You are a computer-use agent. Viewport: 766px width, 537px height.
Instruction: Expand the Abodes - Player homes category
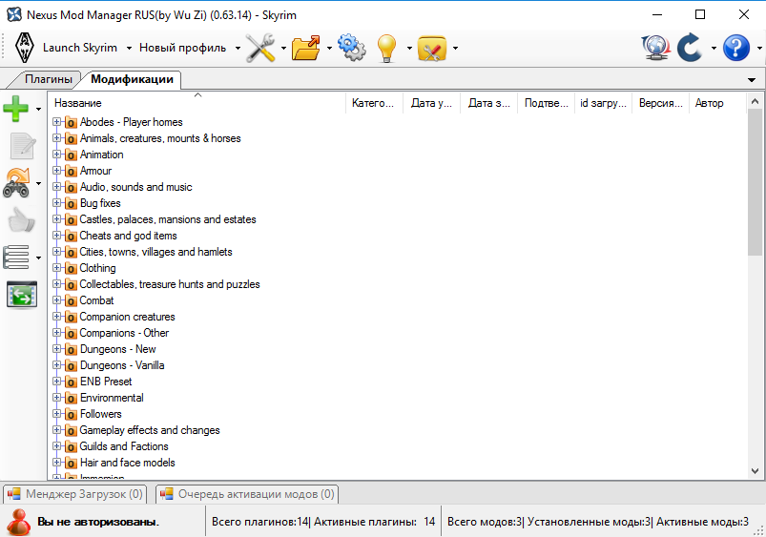(56, 122)
